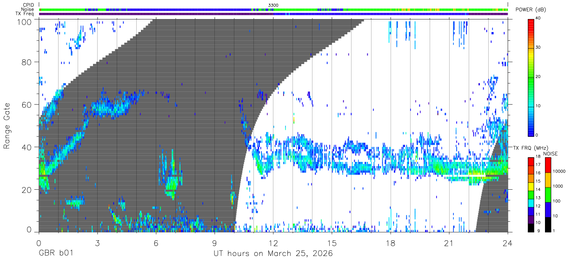The height and width of the screenshot is (263, 571).
Task: Click the Range Gate axis tick "40"
Action: coord(27,147)
